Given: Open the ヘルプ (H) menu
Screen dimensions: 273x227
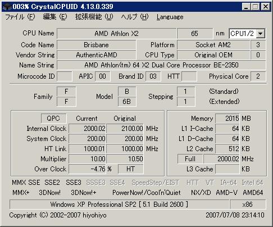Looking at the screenshot, I should tap(135, 17).
